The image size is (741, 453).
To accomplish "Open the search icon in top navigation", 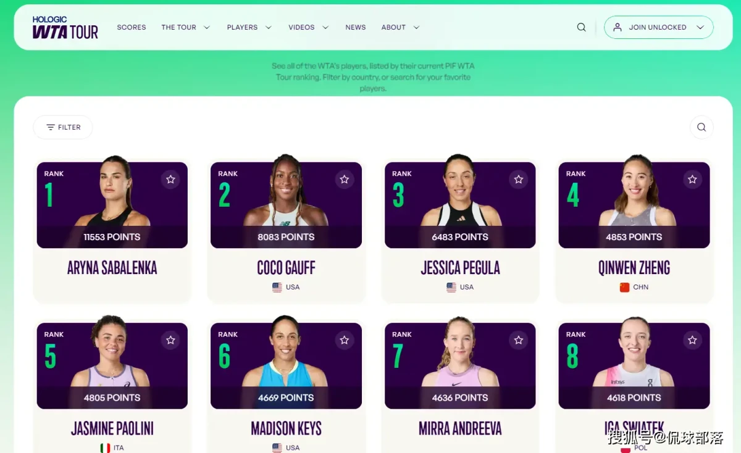I will [581, 27].
